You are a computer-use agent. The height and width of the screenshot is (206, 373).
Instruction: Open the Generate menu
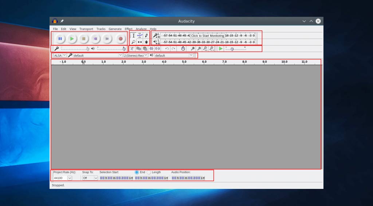click(115, 29)
